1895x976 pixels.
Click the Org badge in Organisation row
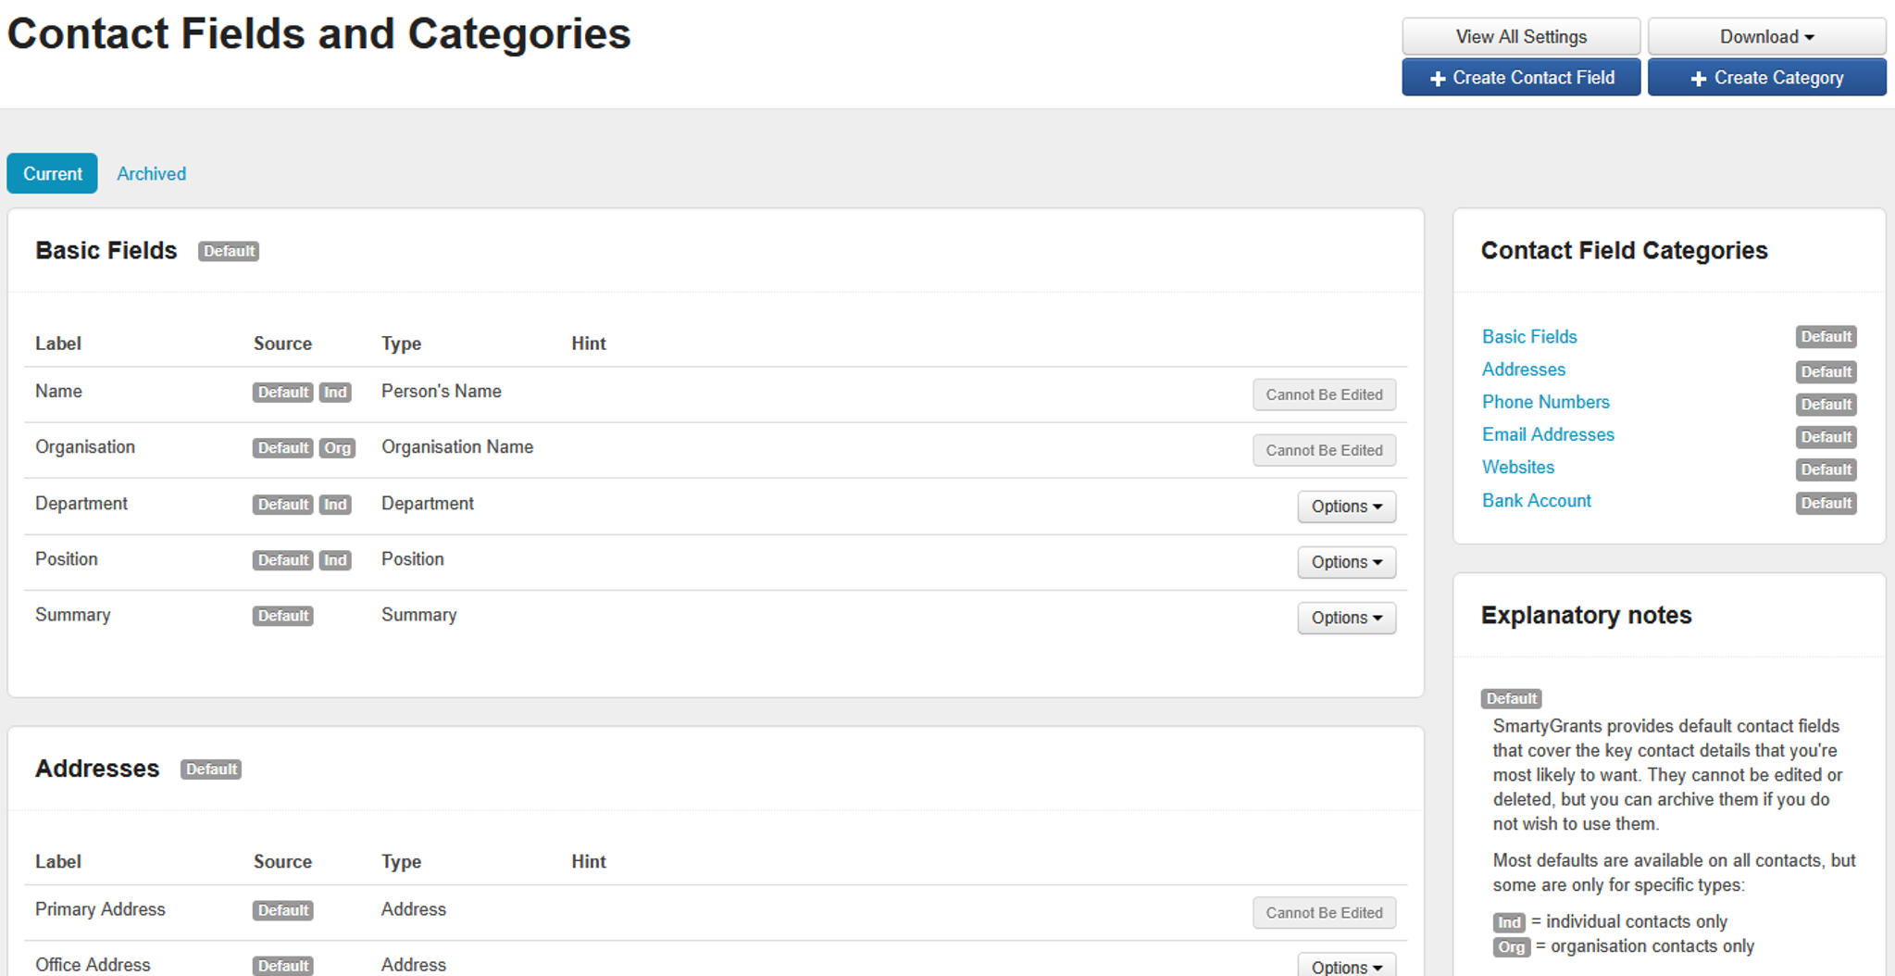337,448
